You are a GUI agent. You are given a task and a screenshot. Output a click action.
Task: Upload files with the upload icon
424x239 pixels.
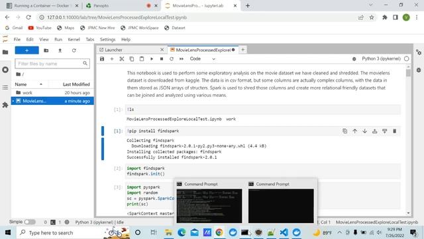coord(60,50)
